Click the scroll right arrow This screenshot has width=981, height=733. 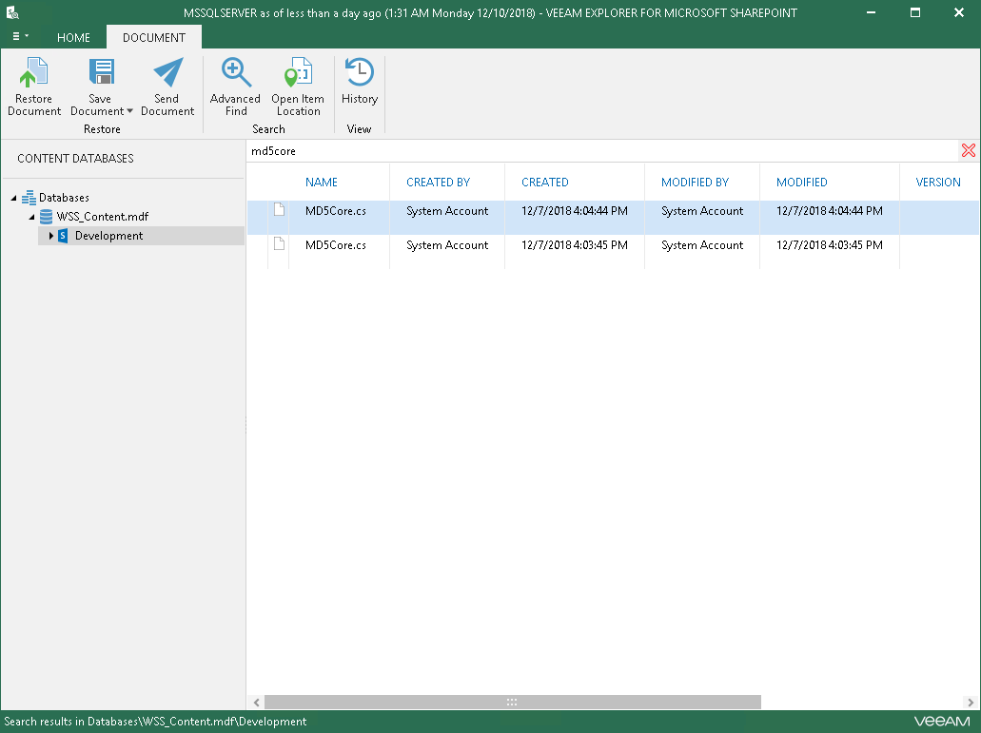pos(971,703)
